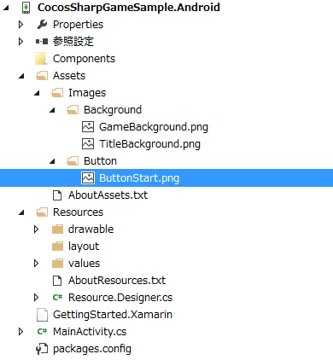
Task: Click the C# icon of MainActivity.cs
Action: pos(42,332)
